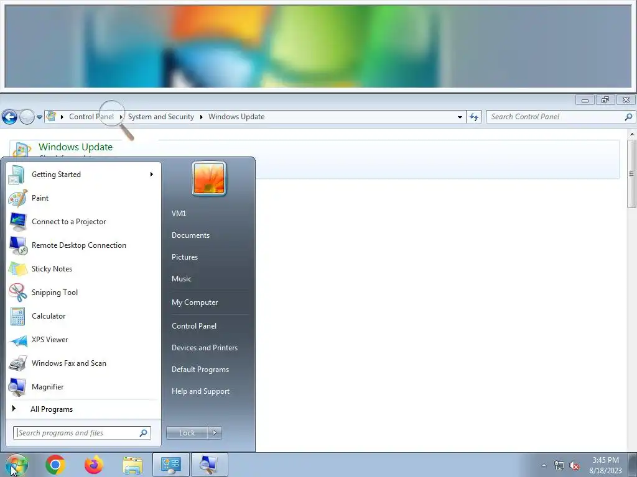Click scrollbar up arrow in Control Panel
This screenshot has width=637, height=477.
tap(631, 134)
